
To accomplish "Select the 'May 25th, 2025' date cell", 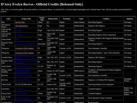I will 53,62.
